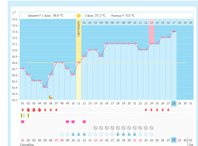Click the gray round icon on day 24
The height and width of the screenshot is (146, 198).
tap(151, 128)
